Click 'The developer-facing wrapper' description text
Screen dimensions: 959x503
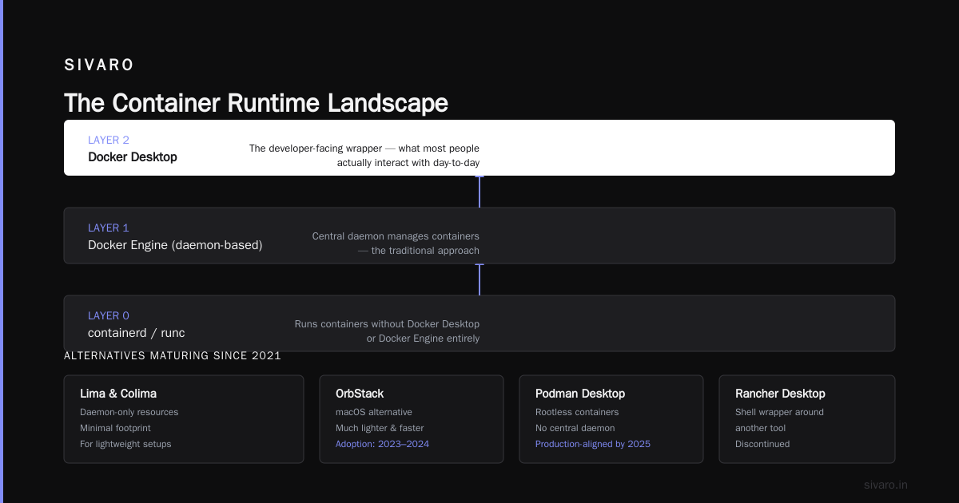point(364,156)
